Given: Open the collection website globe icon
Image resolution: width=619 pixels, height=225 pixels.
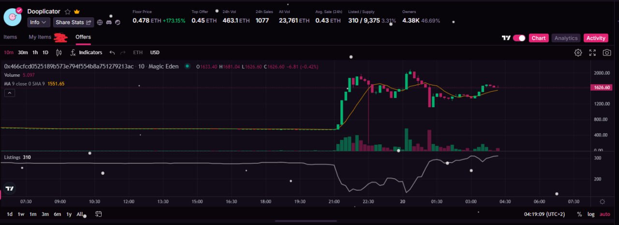Looking at the screenshot, I should (x=100, y=22).
